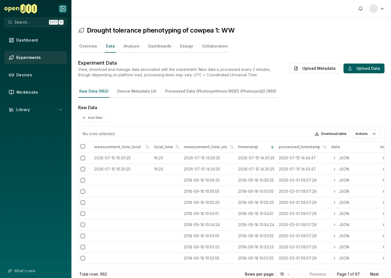Screen dimensions: 391x278
Task: Click the Search magnifier icon
Action: [10, 22]
